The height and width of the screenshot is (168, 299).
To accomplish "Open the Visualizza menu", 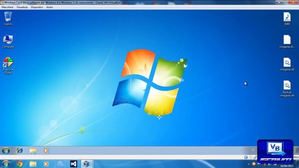I will pos(22,7).
